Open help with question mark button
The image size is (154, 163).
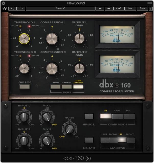click(x=151, y=8)
